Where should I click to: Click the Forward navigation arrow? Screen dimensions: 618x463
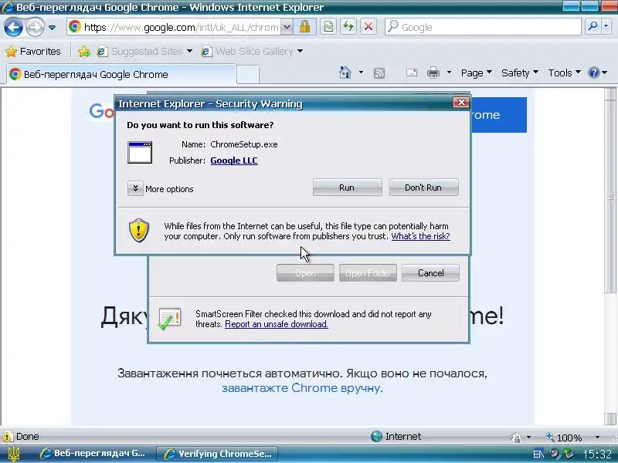35,27
